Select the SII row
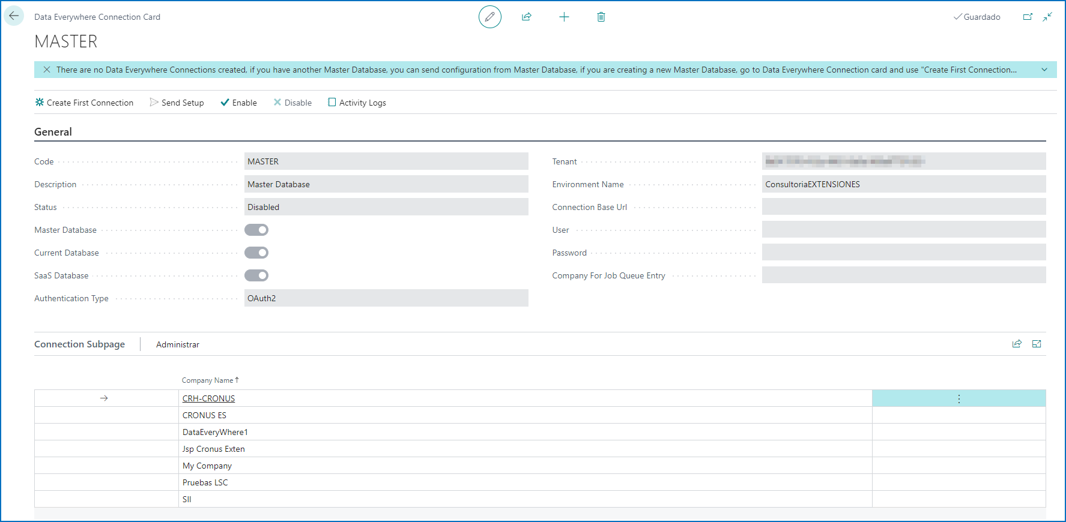1066x522 pixels. (x=540, y=499)
